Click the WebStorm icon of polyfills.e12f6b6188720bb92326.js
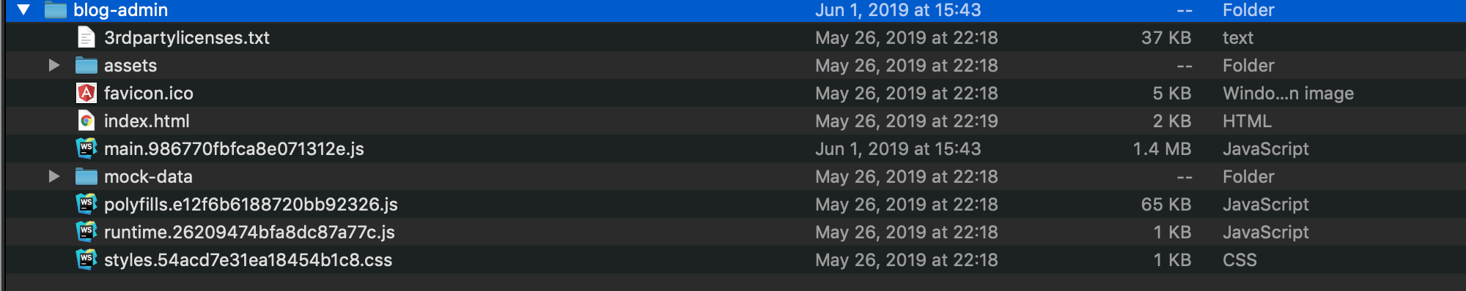 coord(86,204)
